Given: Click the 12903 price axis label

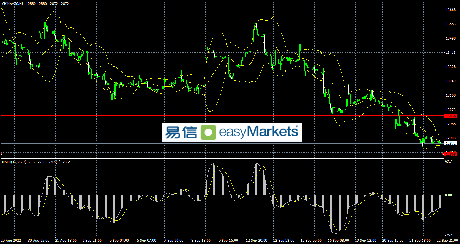Looking at the screenshot, I should (451, 138).
